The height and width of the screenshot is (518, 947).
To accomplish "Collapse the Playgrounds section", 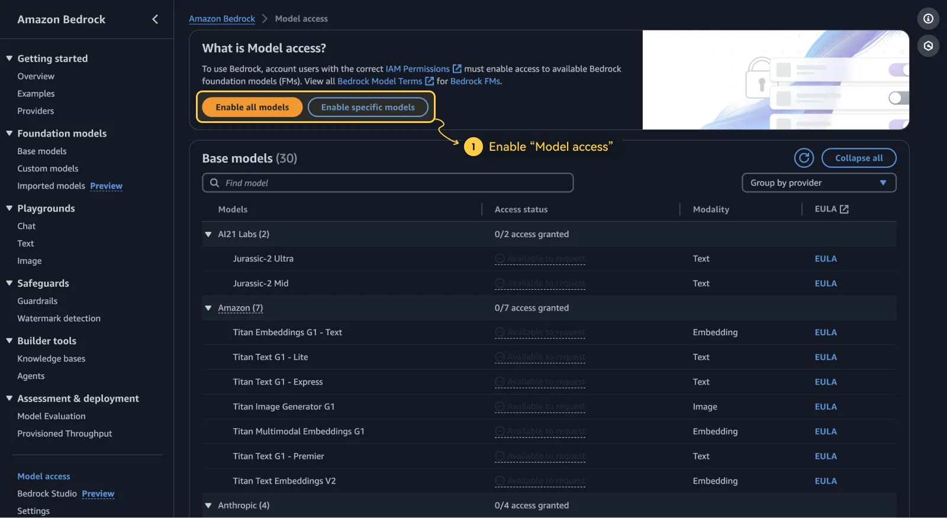I will pos(9,208).
